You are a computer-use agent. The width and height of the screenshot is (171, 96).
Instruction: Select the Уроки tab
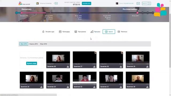click(109, 32)
